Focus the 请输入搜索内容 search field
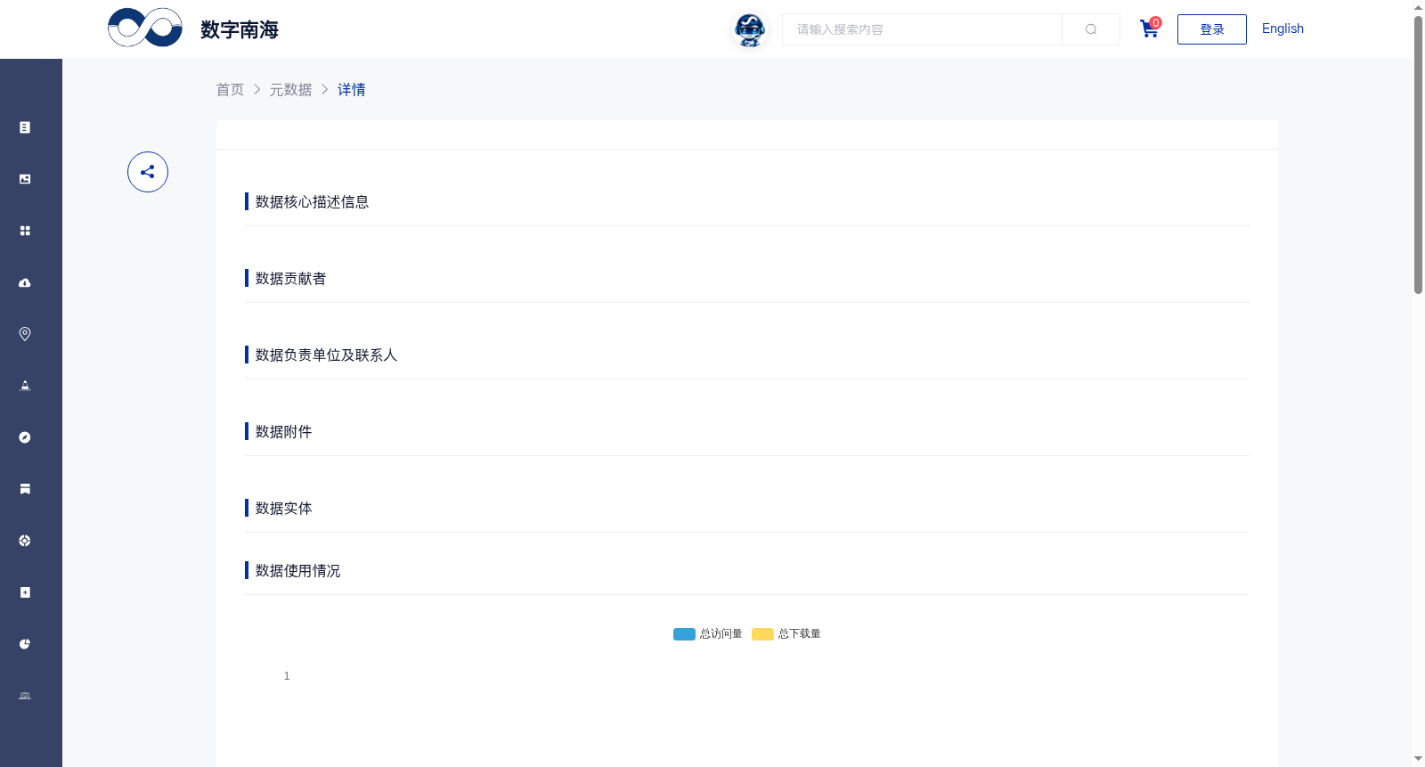The width and height of the screenshot is (1425, 767). (x=922, y=29)
